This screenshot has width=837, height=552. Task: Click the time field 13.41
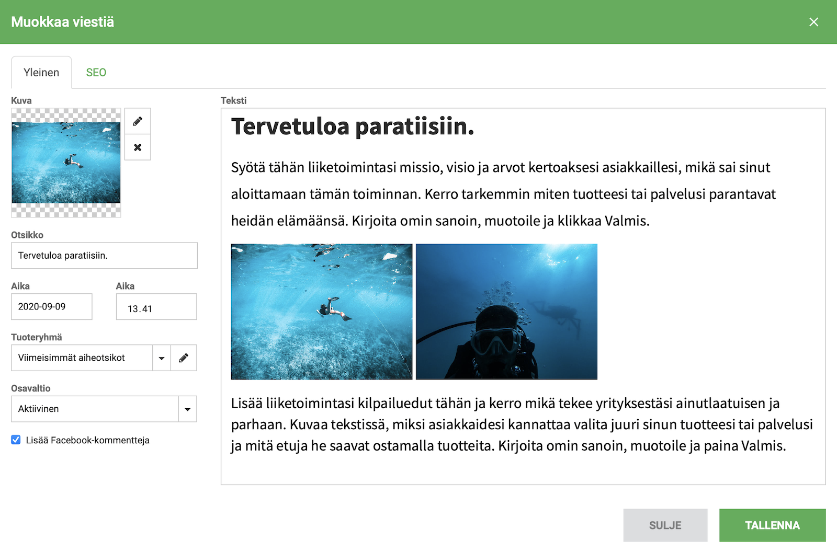pyautogui.click(x=156, y=307)
